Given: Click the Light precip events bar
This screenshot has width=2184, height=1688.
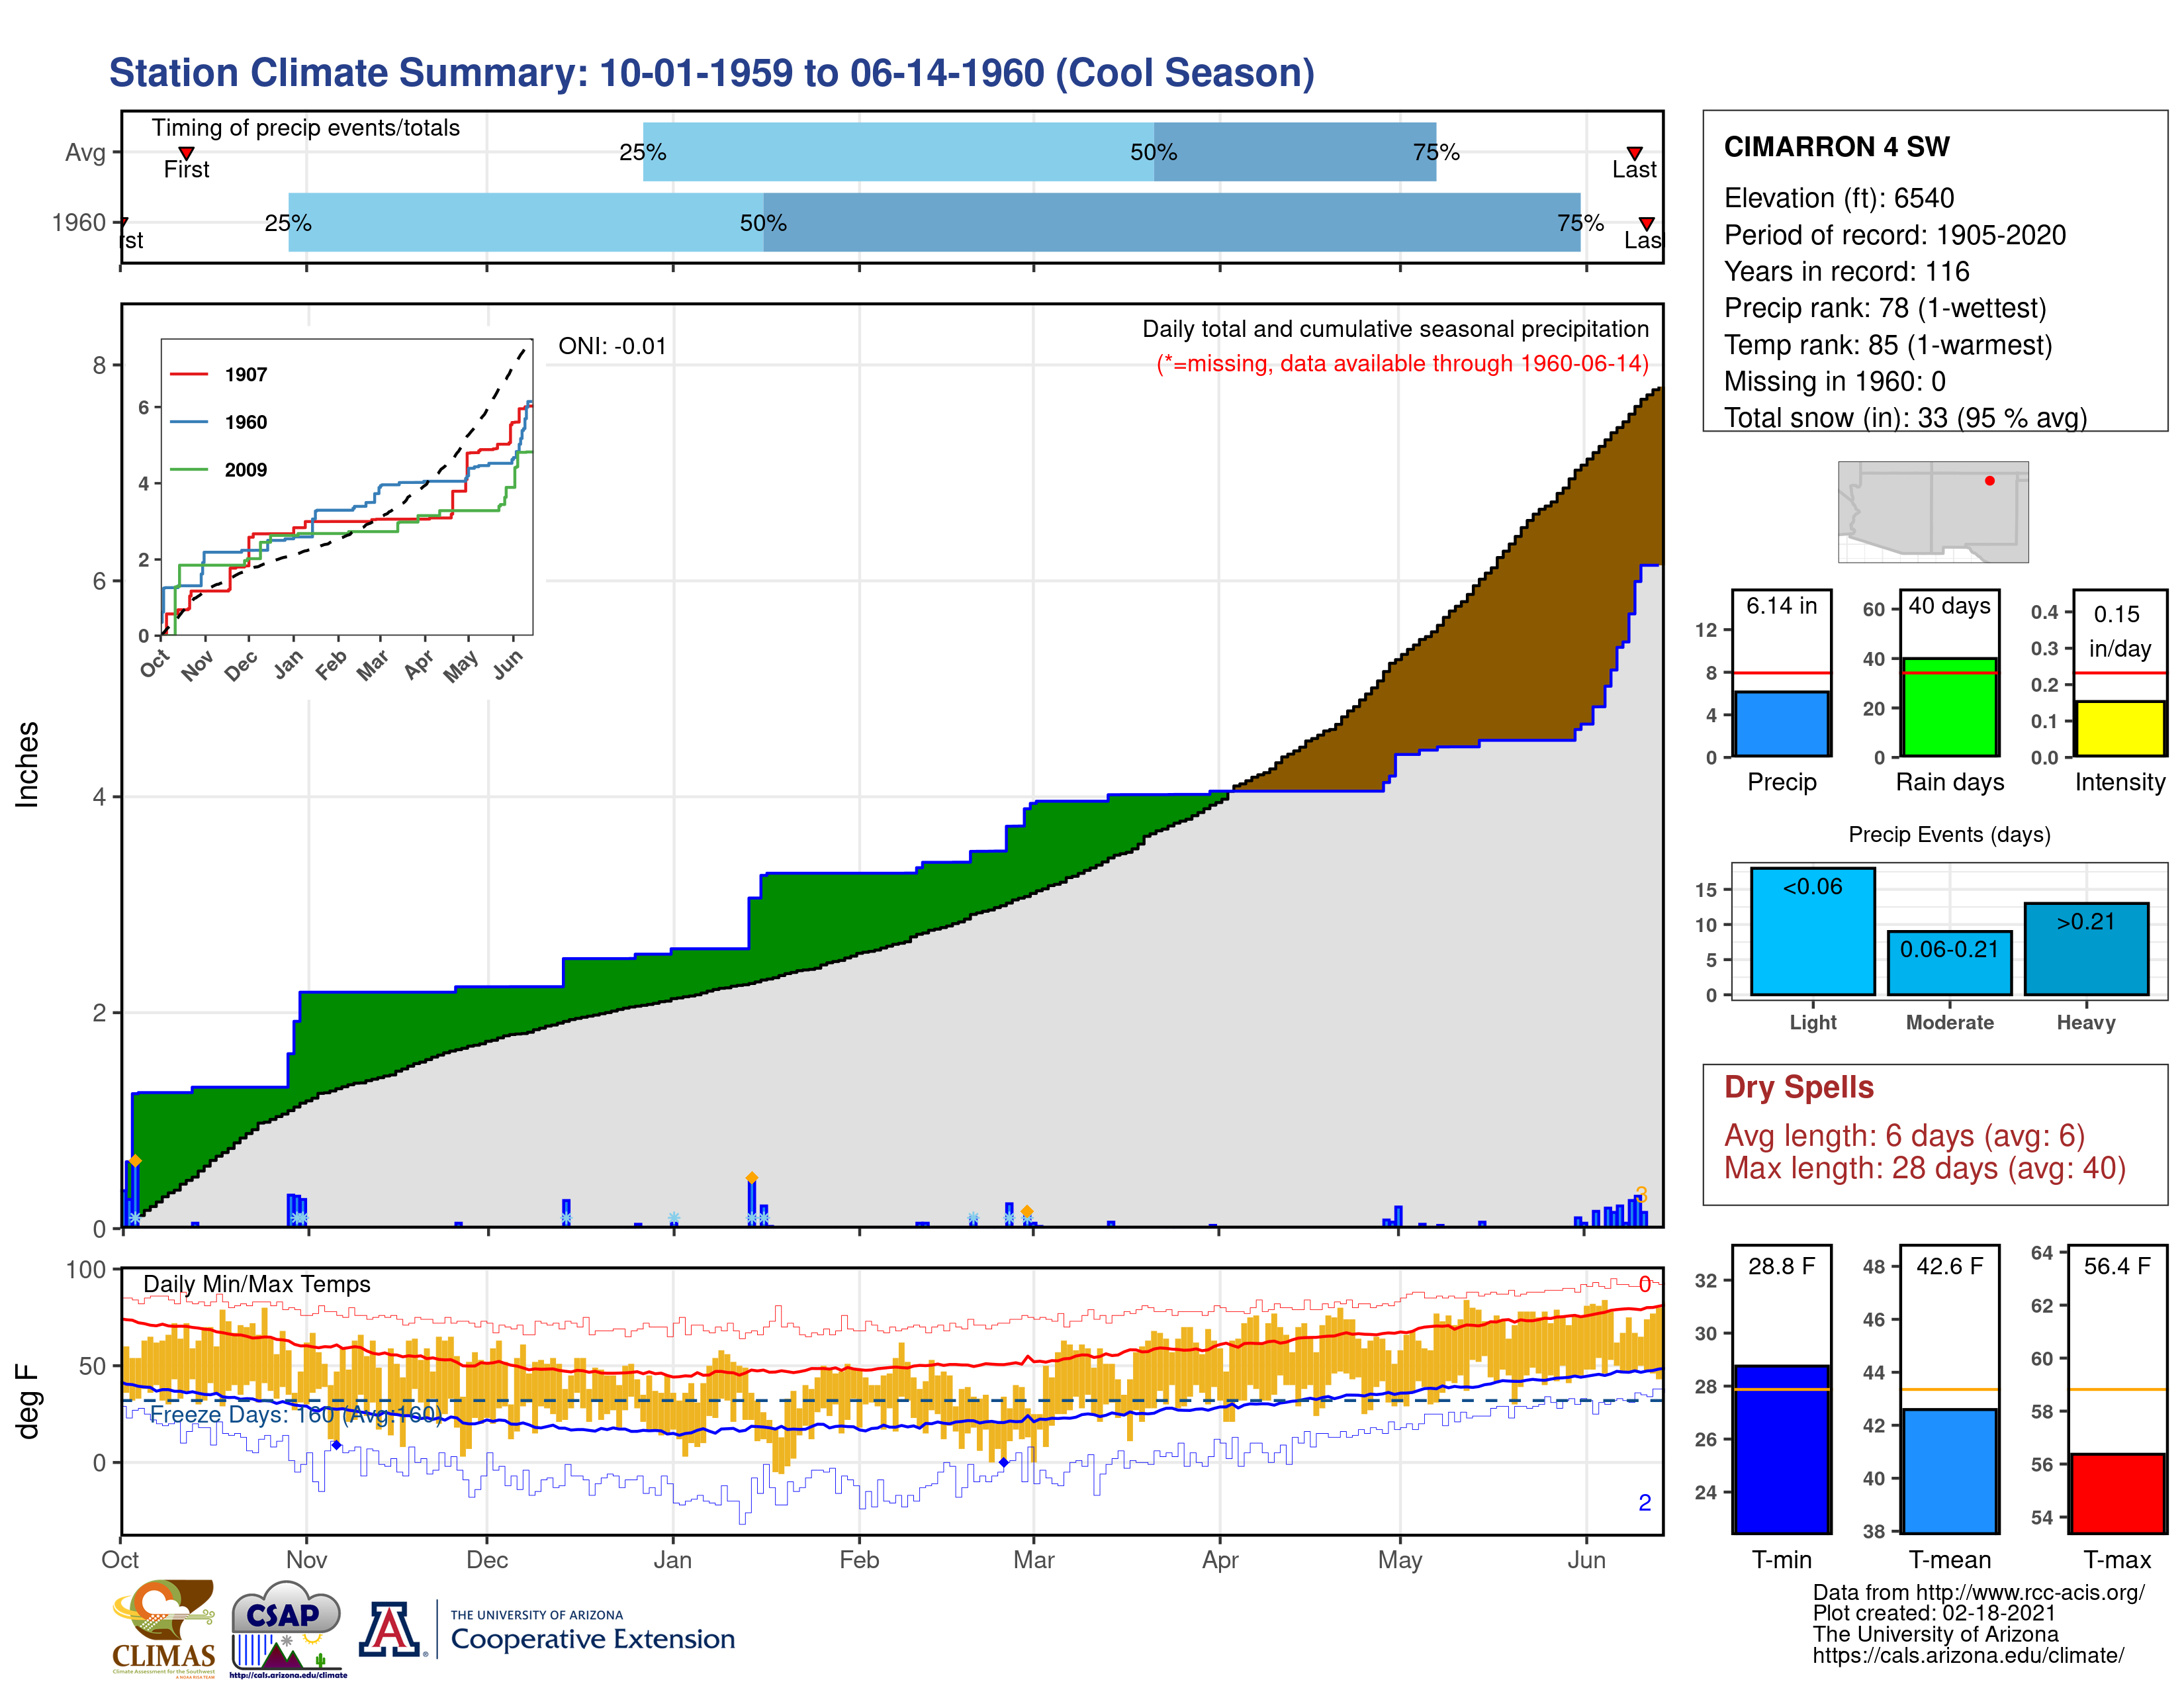Looking at the screenshot, I should click(1812, 931).
